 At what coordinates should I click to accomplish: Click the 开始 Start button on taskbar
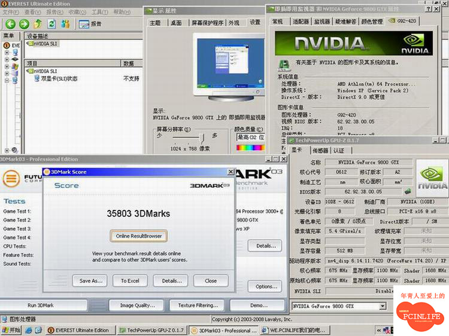click(x=11, y=330)
